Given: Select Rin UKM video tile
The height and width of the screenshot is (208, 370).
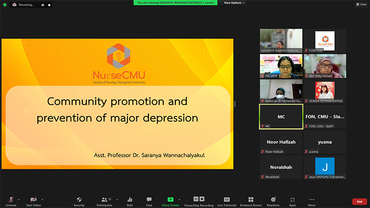Looking at the screenshot, I should [x=281, y=66].
